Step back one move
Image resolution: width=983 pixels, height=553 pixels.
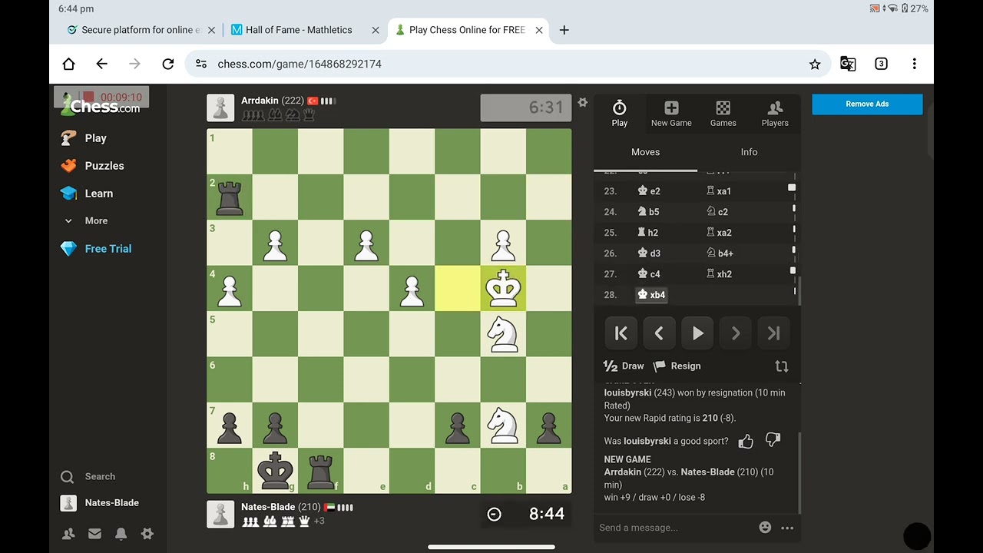point(659,333)
